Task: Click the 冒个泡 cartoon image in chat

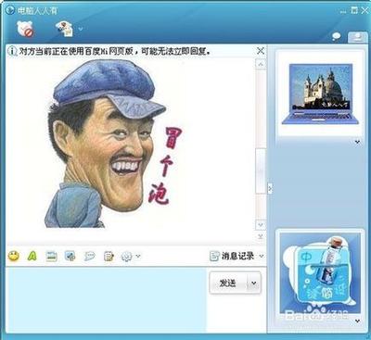Action: coord(113,144)
